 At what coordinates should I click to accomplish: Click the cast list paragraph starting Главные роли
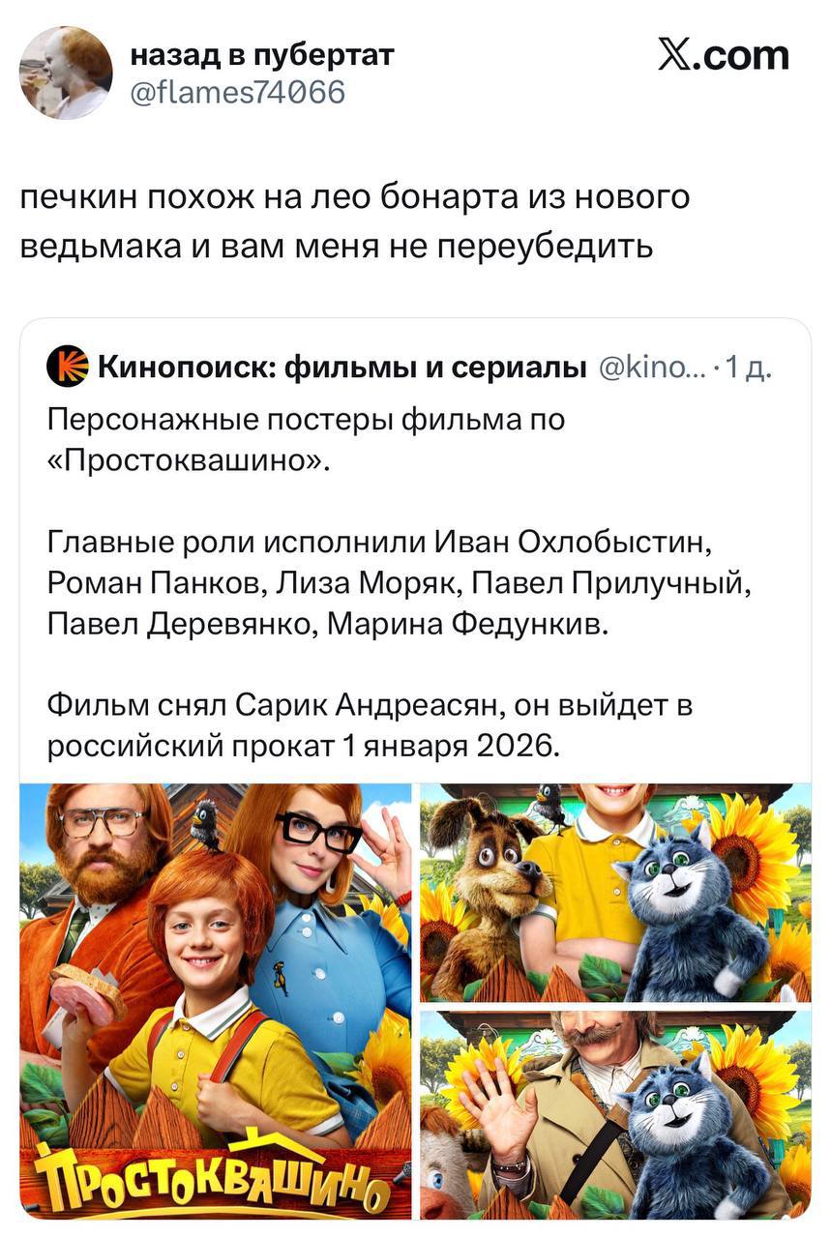tap(401, 583)
